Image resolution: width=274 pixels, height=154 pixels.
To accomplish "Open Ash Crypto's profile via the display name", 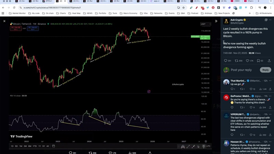I will [236, 20].
